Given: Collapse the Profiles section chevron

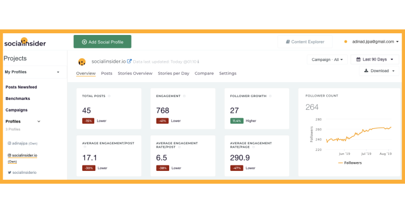Looking at the screenshot, I should (x=39, y=122).
